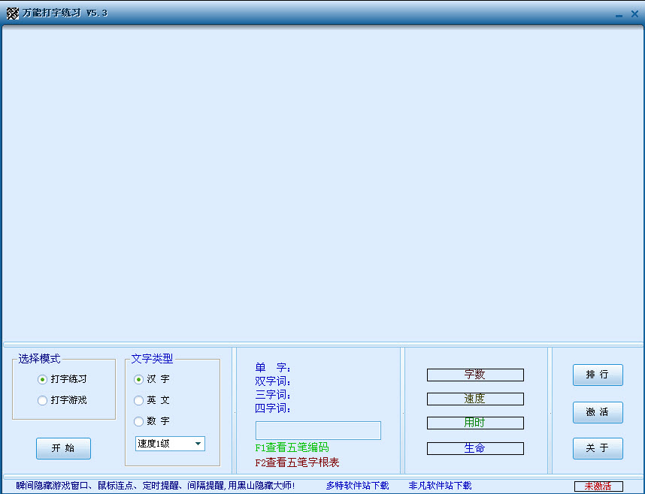Minimize the 万能打字练习 window
The height and width of the screenshot is (494, 645).
(619, 15)
